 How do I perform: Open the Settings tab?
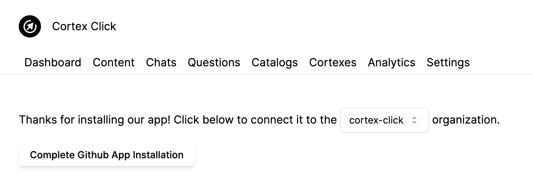448,62
